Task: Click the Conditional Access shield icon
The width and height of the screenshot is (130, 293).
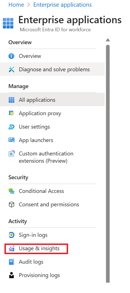Action: (x=11, y=191)
